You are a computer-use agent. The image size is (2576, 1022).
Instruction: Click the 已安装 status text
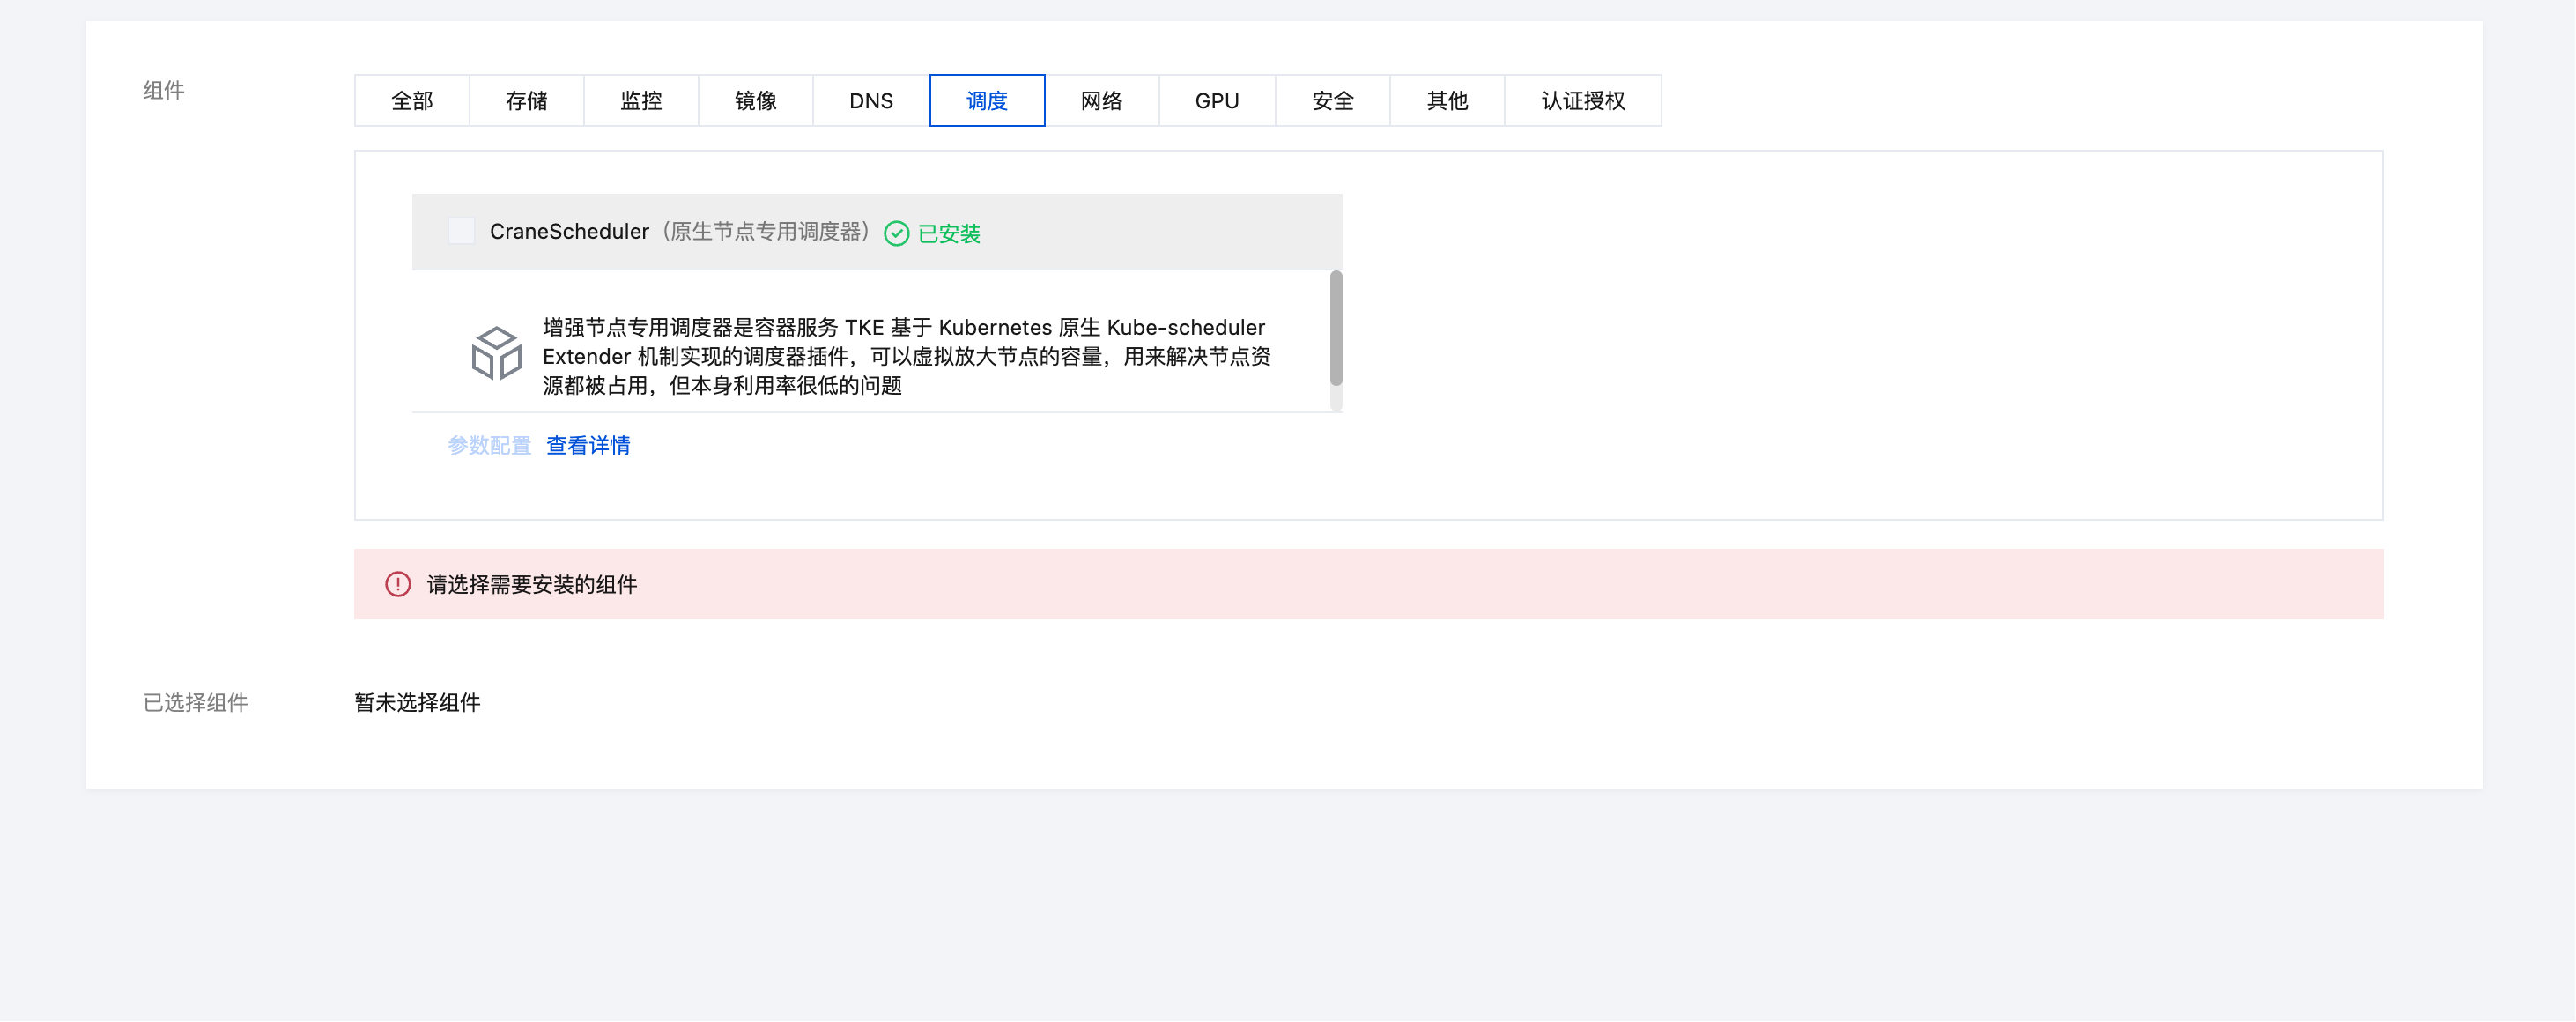[949, 234]
